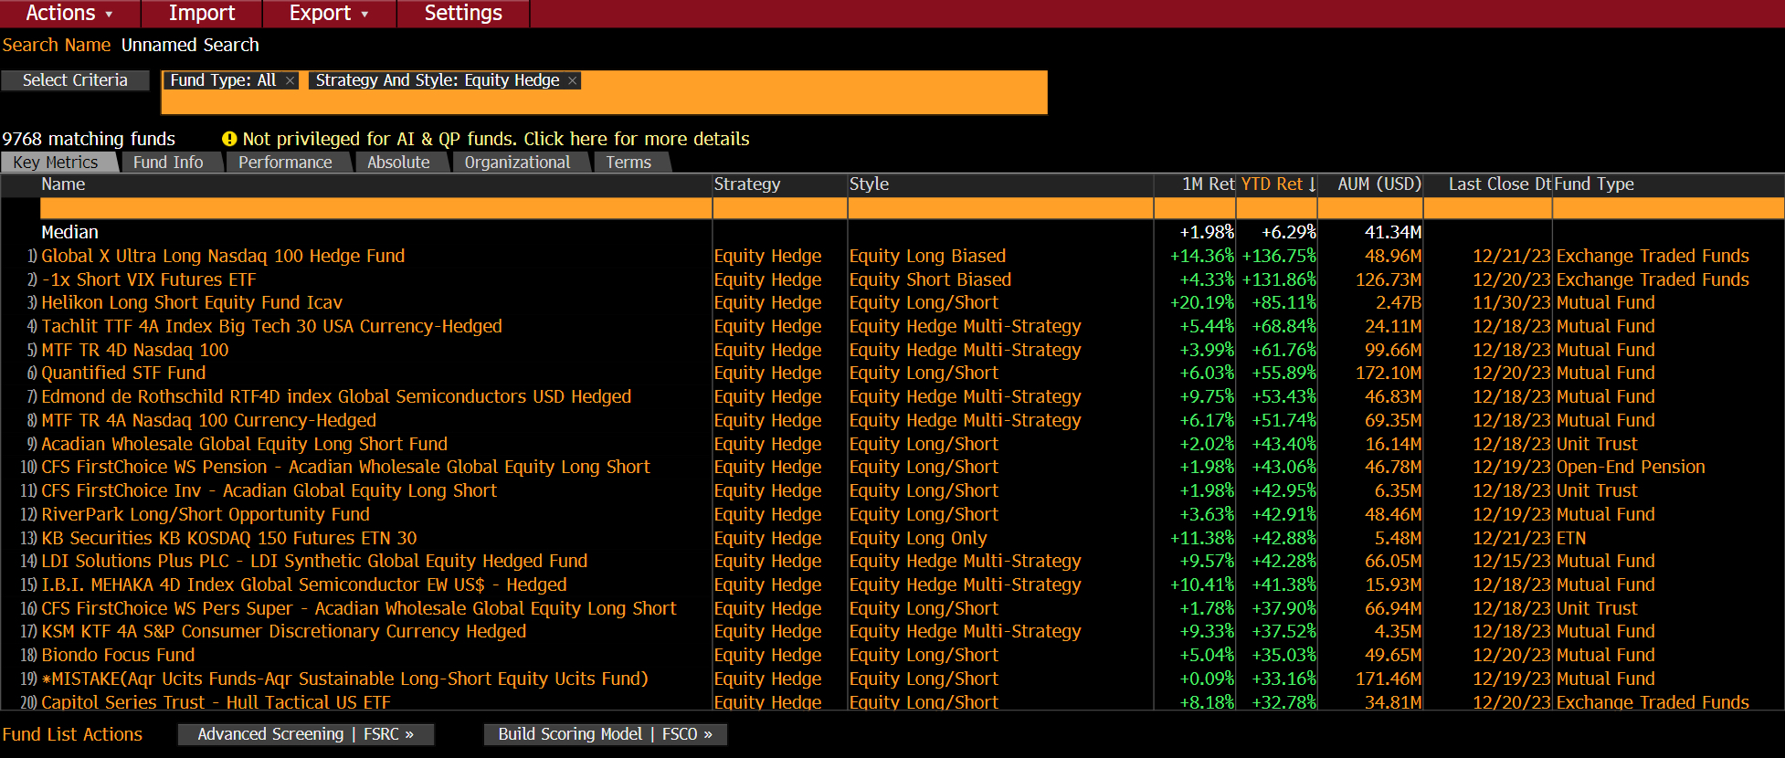Click the AUM column filter field
1785x758 pixels.
1370,208
